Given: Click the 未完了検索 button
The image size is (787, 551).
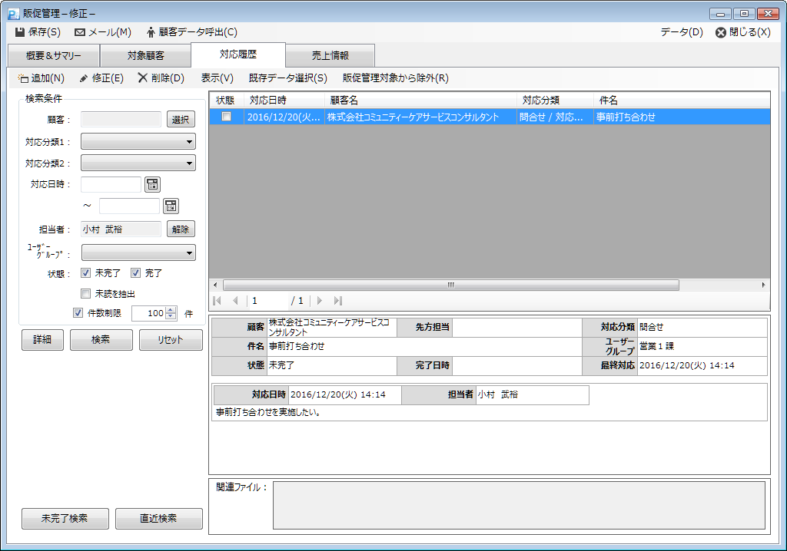Looking at the screenshot, I should (x=65, y=519).
